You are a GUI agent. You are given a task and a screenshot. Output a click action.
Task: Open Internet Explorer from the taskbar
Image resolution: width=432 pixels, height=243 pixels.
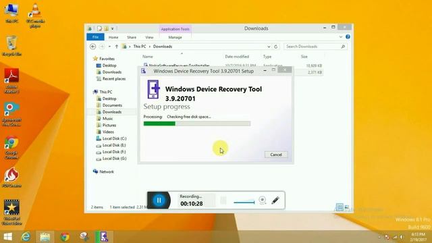click(26, 237)
